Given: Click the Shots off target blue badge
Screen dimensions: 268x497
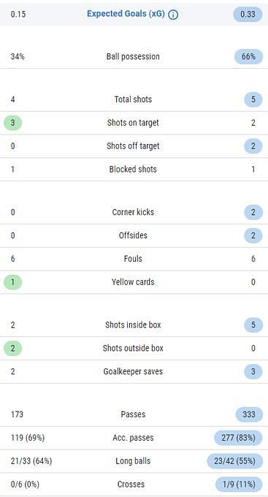Looking at the screenshot, I should 253,146.
